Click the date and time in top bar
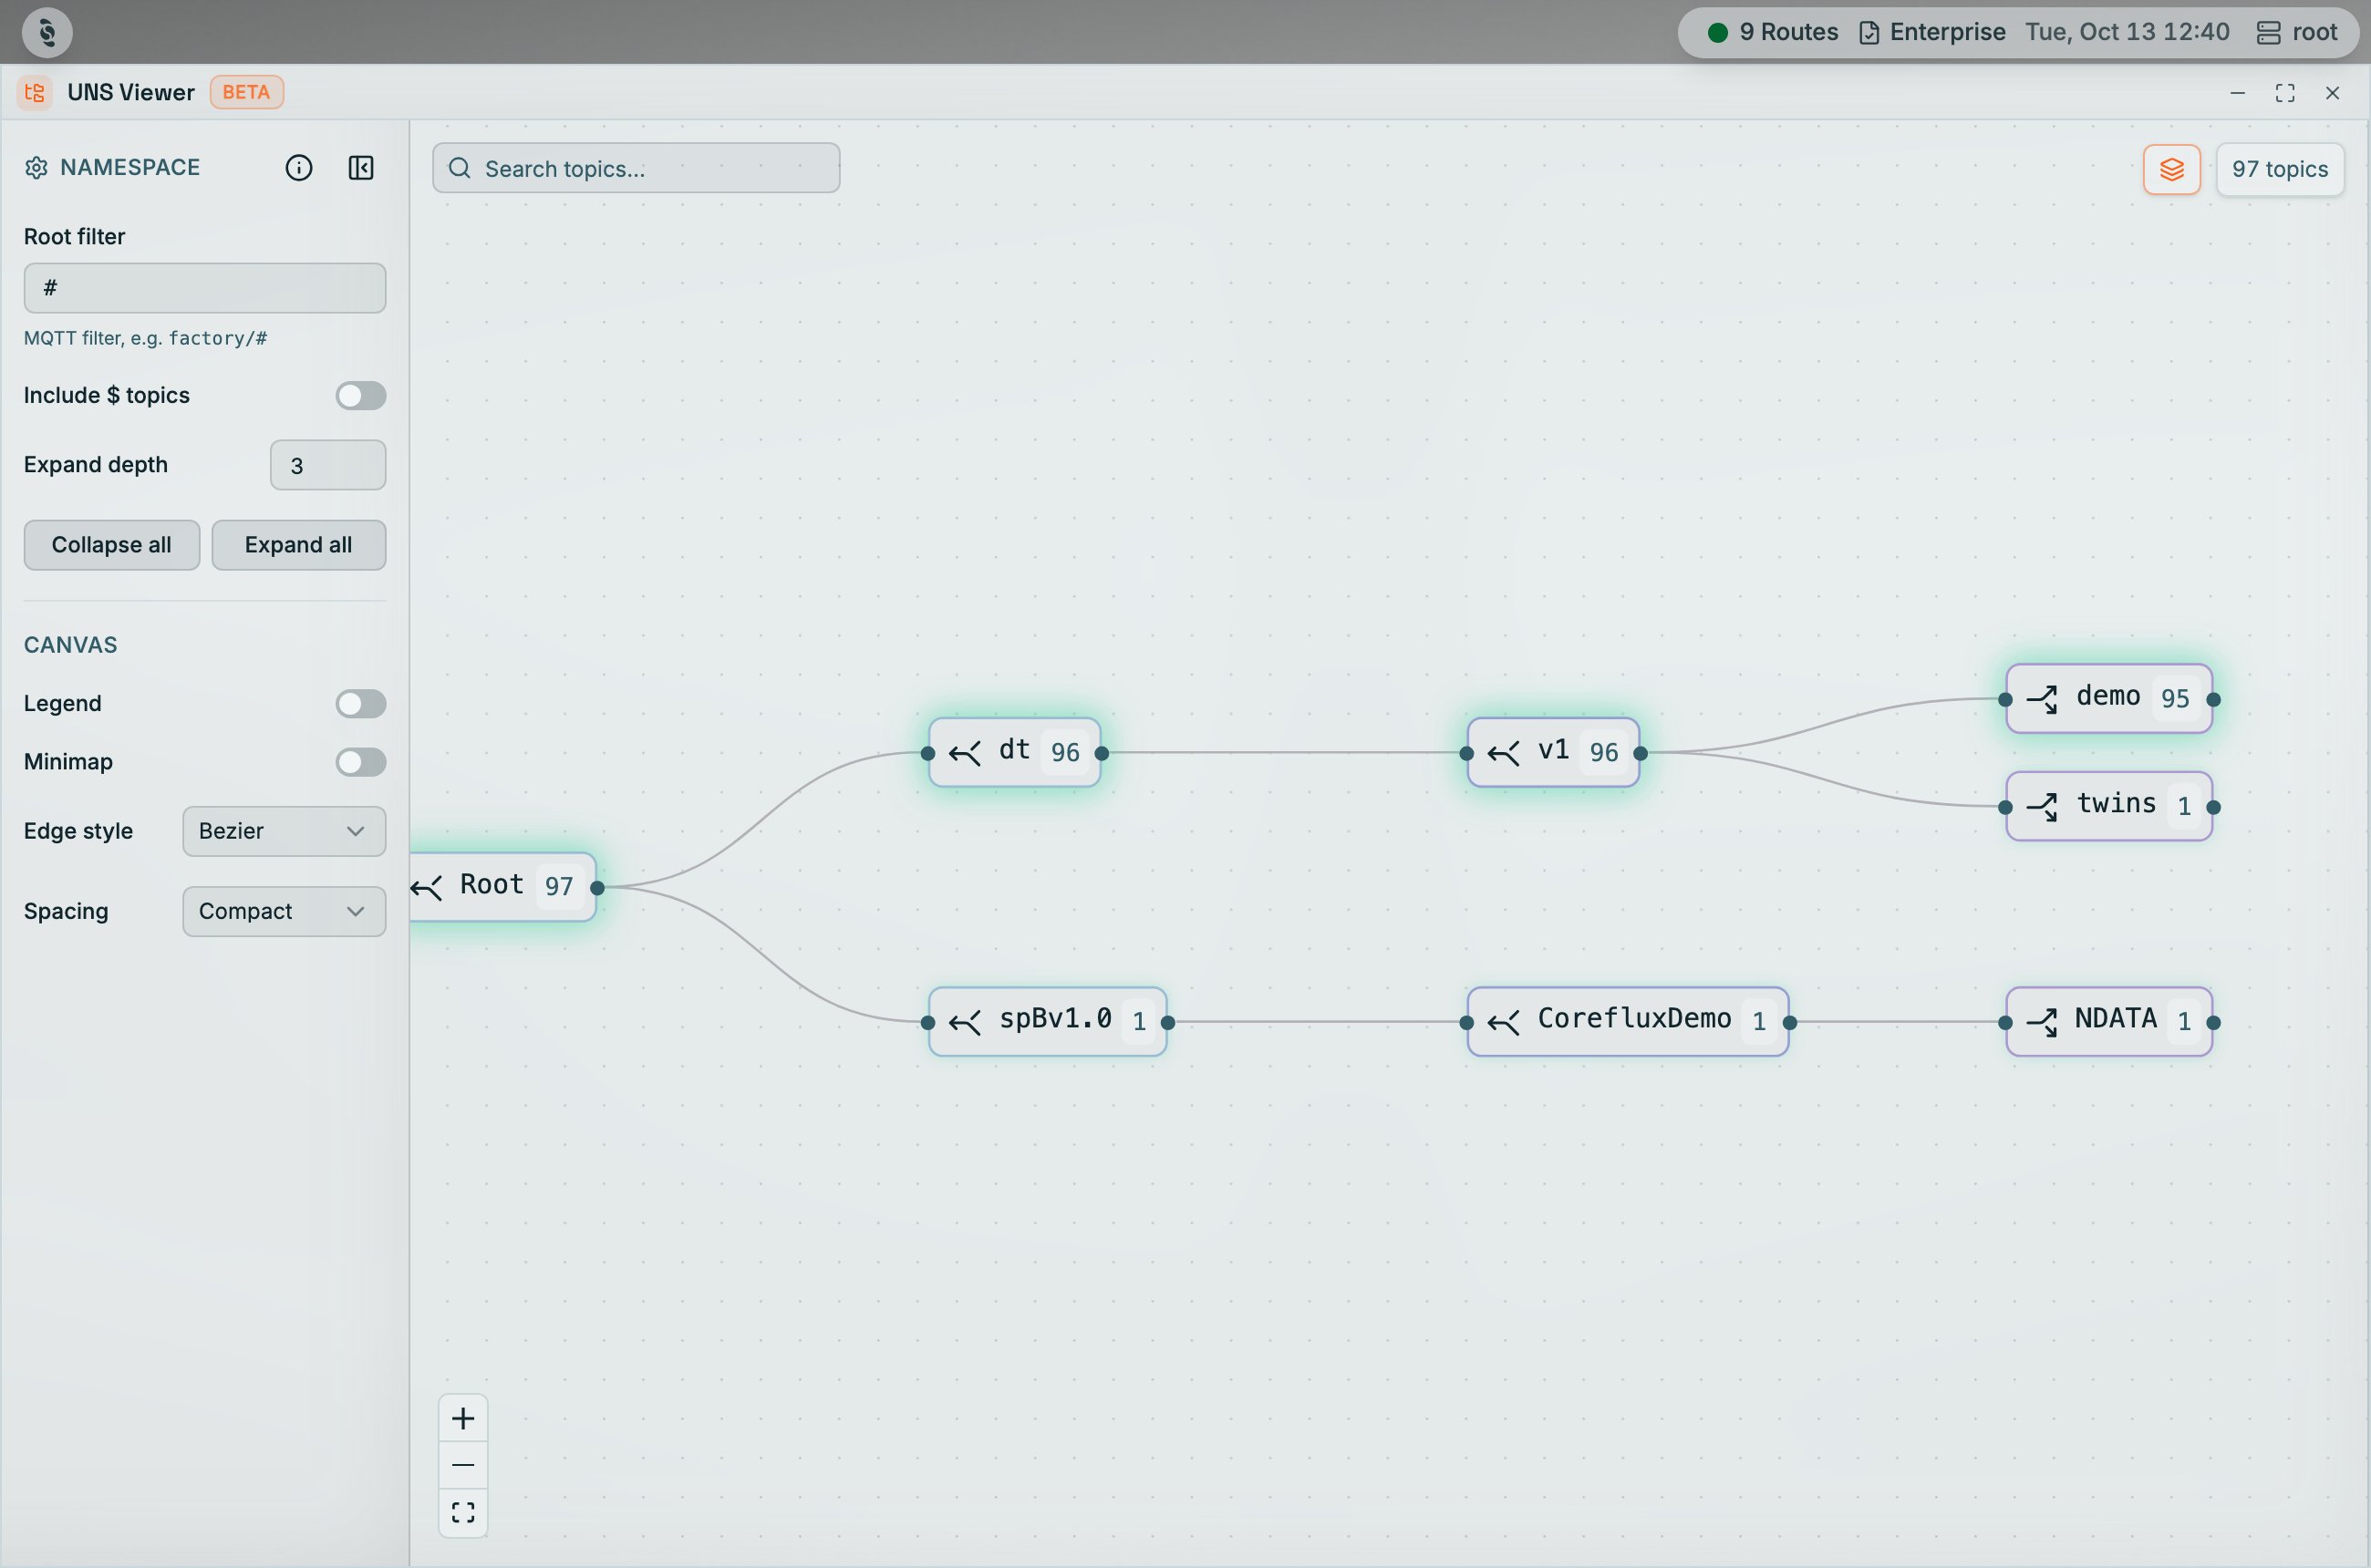 [2127, 32]
